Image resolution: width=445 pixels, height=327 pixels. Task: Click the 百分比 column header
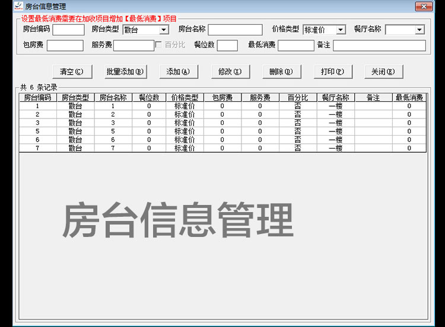pyautogui.click(x=298, y=98)
